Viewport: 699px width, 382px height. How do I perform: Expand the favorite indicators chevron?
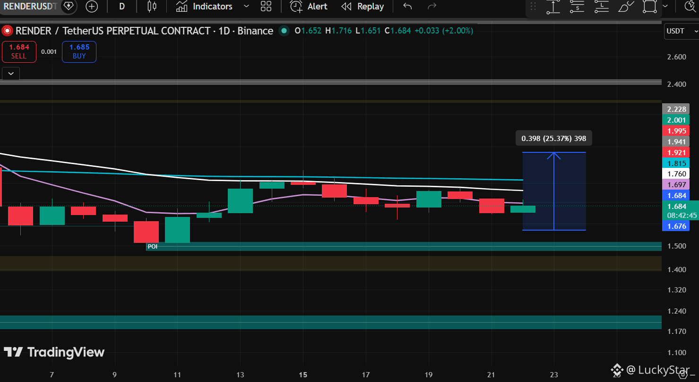tap(246, 7)
